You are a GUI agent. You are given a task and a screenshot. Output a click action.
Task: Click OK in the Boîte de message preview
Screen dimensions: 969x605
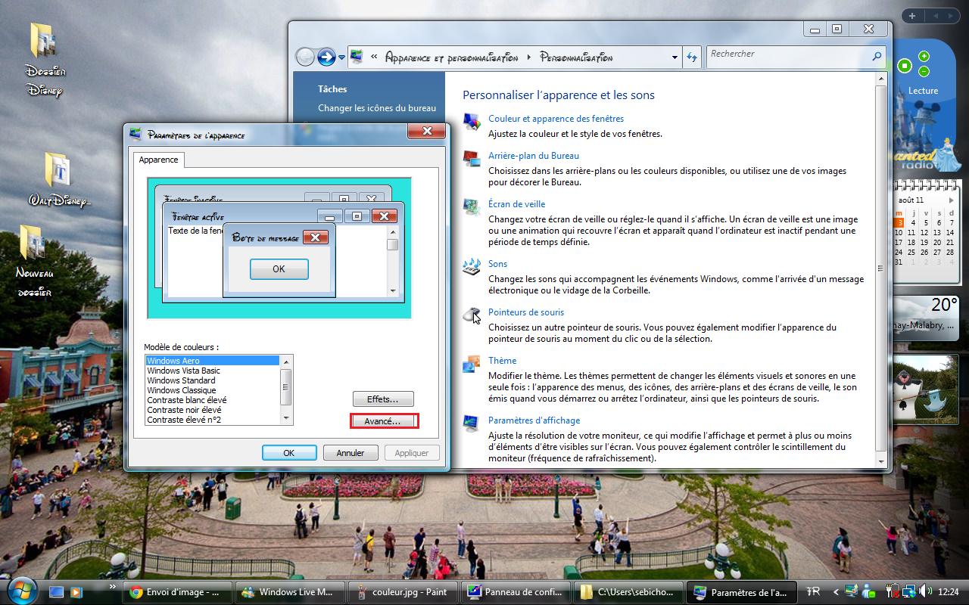click(x=279, y=268)
